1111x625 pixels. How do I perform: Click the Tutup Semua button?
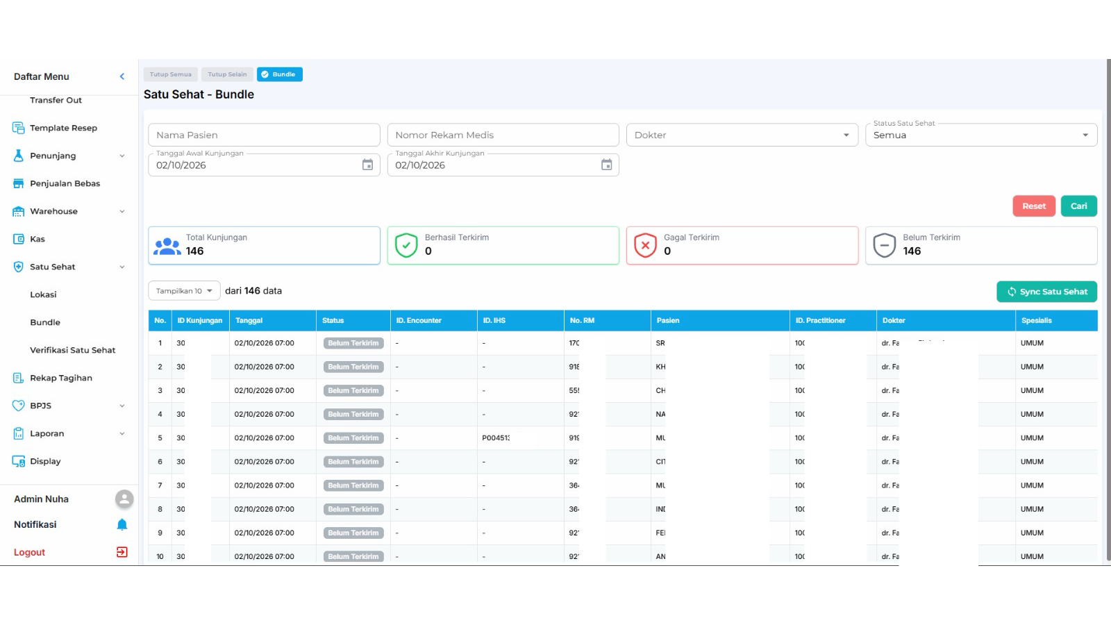tap(171, 74)
